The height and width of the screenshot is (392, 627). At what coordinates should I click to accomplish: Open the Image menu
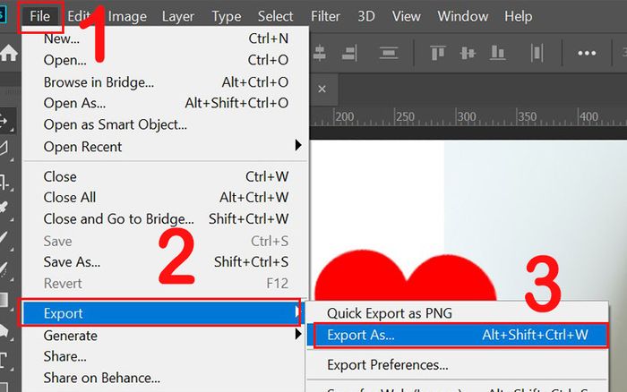point(127,16)
